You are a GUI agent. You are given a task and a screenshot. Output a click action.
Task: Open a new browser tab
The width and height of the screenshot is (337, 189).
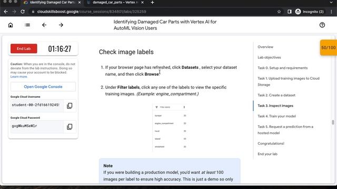click(x=152, y=2)
